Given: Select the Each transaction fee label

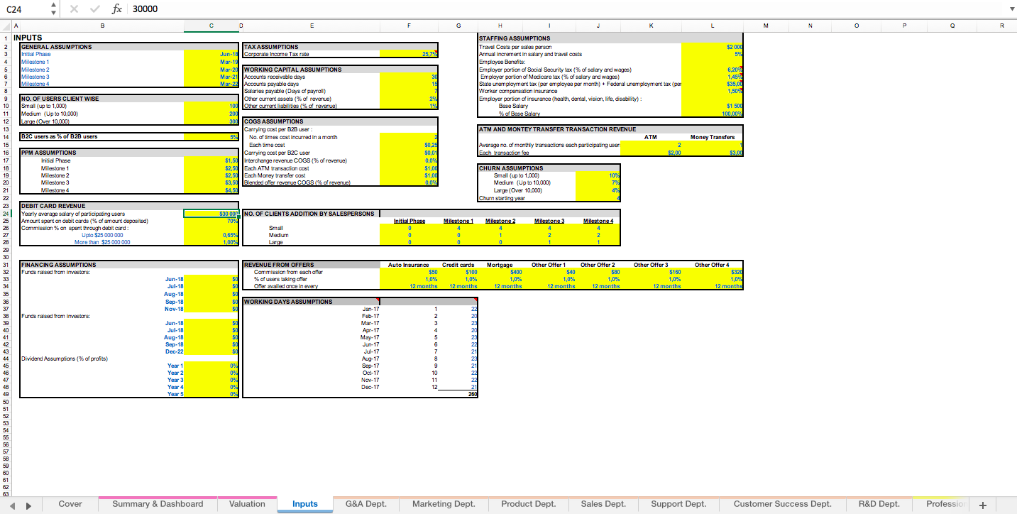Looking at the screenshot, I should tap(504, 153).
